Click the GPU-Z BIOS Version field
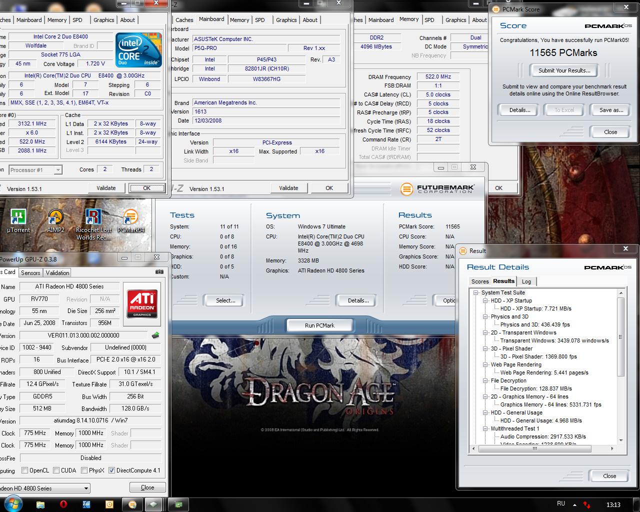This screenshot has height=512, width=640. [x=84, y=335]
